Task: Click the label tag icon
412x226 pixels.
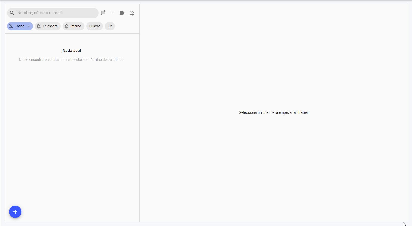Action: [122, 13]
